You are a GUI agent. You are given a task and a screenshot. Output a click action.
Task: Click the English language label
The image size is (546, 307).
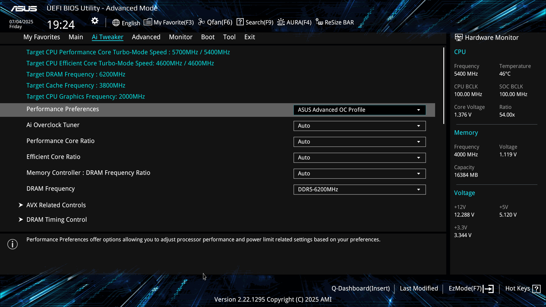tap(131, 23)
